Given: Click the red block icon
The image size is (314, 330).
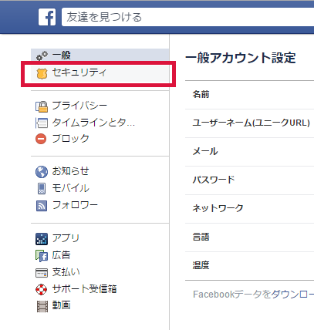Looking at the screenshot, I should tap(41, 139).
